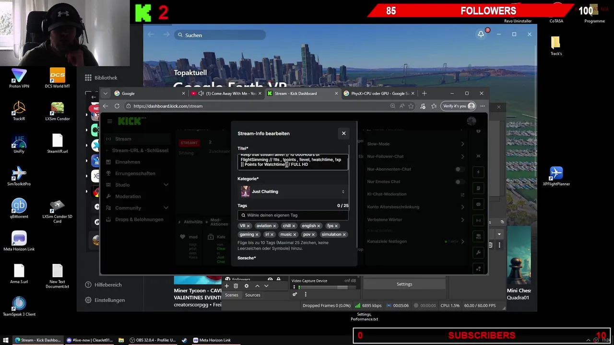Open qBittorrent desktop icon

coord(19,208)
